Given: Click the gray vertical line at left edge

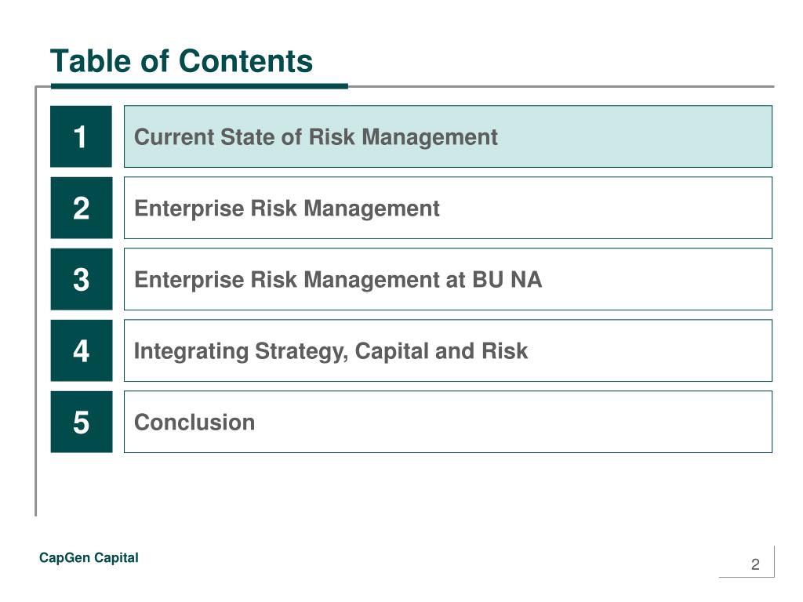Looking at the screenshot, I should click(x=36, y=301).
